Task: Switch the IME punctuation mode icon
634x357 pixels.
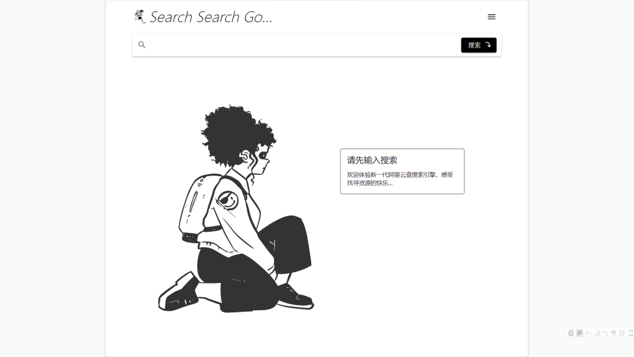Action: [605, 333]
